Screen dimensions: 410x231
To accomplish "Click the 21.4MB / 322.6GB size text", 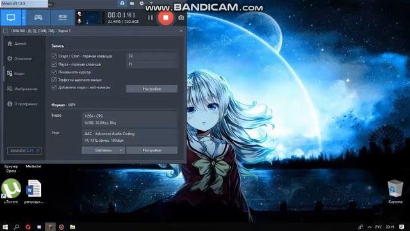I will (123, 22).
